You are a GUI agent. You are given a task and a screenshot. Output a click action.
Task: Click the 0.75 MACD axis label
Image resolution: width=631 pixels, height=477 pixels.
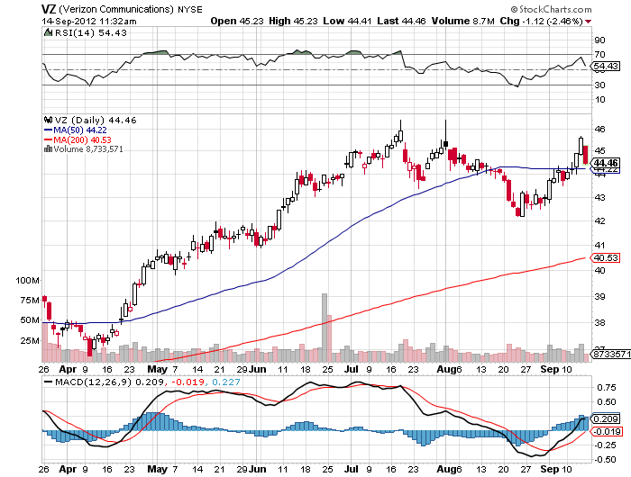click(607, 387)
